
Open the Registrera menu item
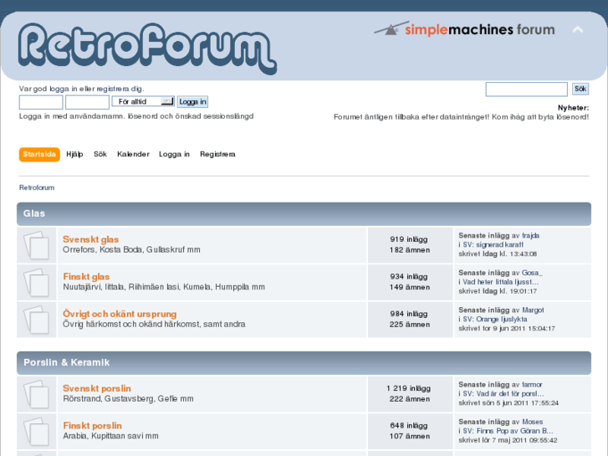coord(217,155)
